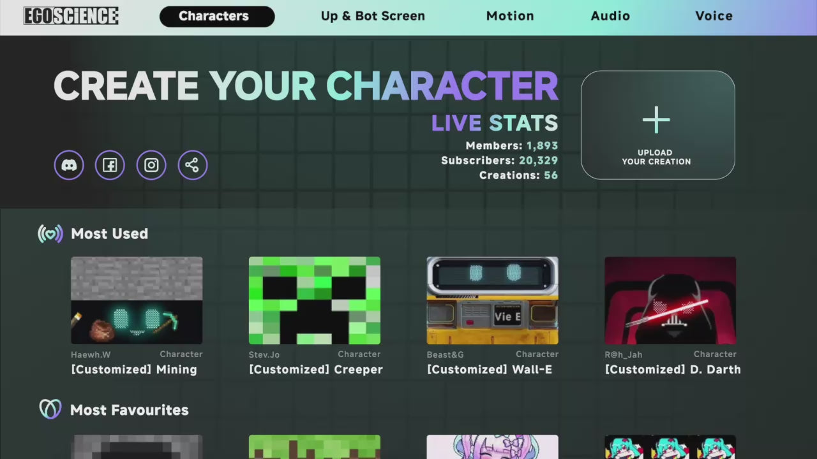Click the Facebook icon

110,166
